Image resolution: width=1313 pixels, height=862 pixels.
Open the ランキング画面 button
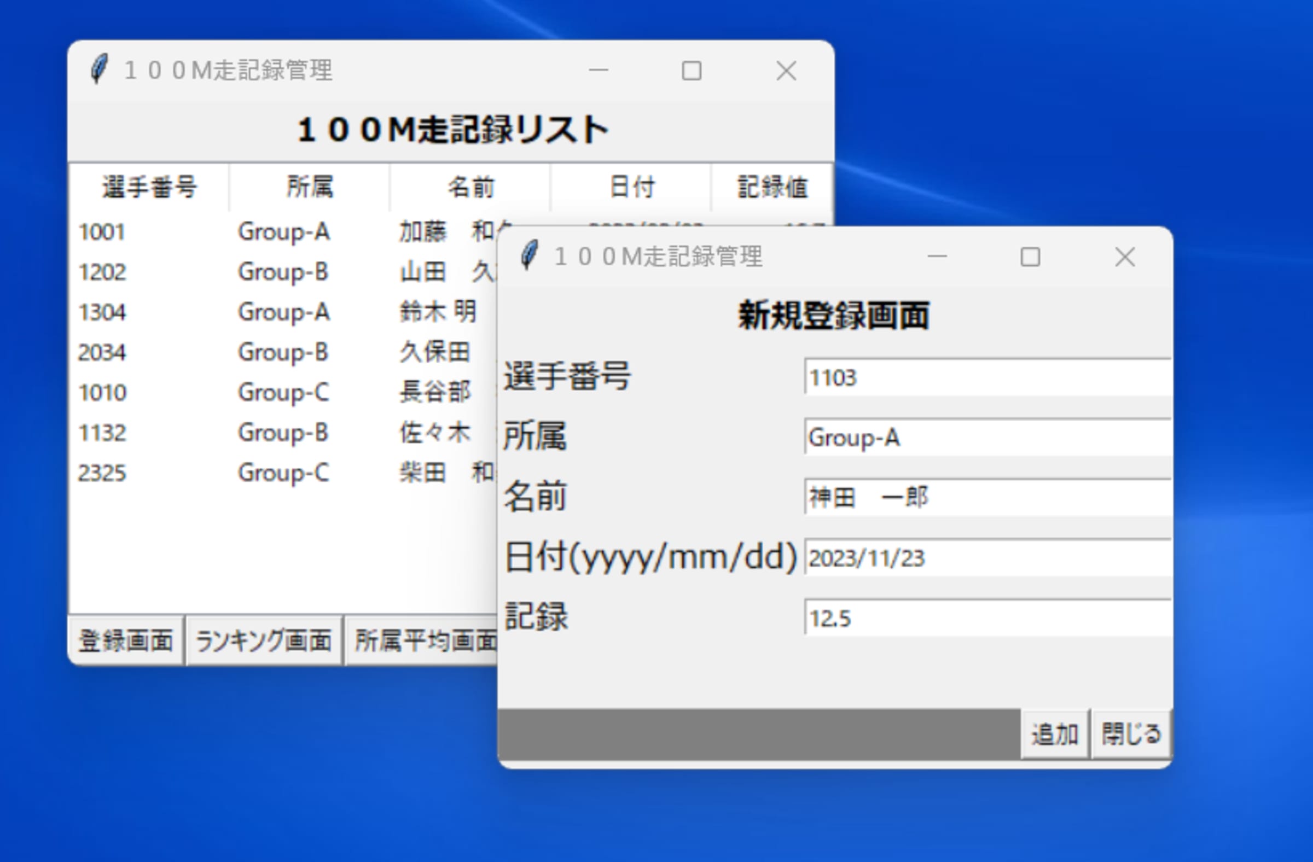click(264, 641)
